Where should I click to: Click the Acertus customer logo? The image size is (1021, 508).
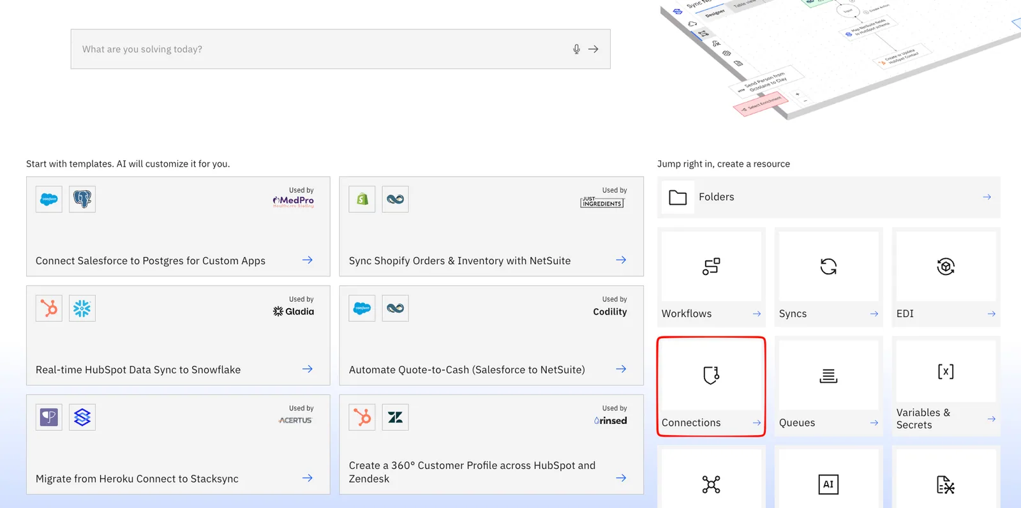295,421
